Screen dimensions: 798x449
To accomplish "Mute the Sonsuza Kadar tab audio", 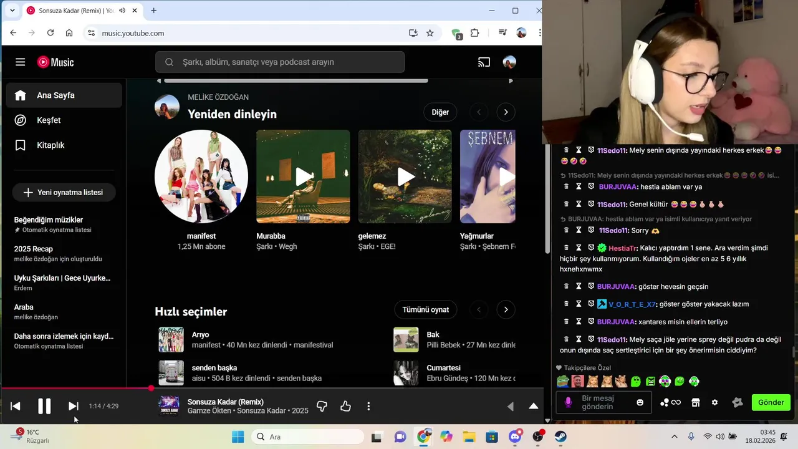I will pyautogui.click(x=122, y=11).
